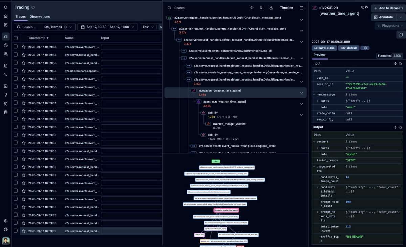Image resolution: width=406 pixels, height=247 pixels.
Task: Click the Add to datasets button
Action: pyautogui.click(x=388, y=8)
